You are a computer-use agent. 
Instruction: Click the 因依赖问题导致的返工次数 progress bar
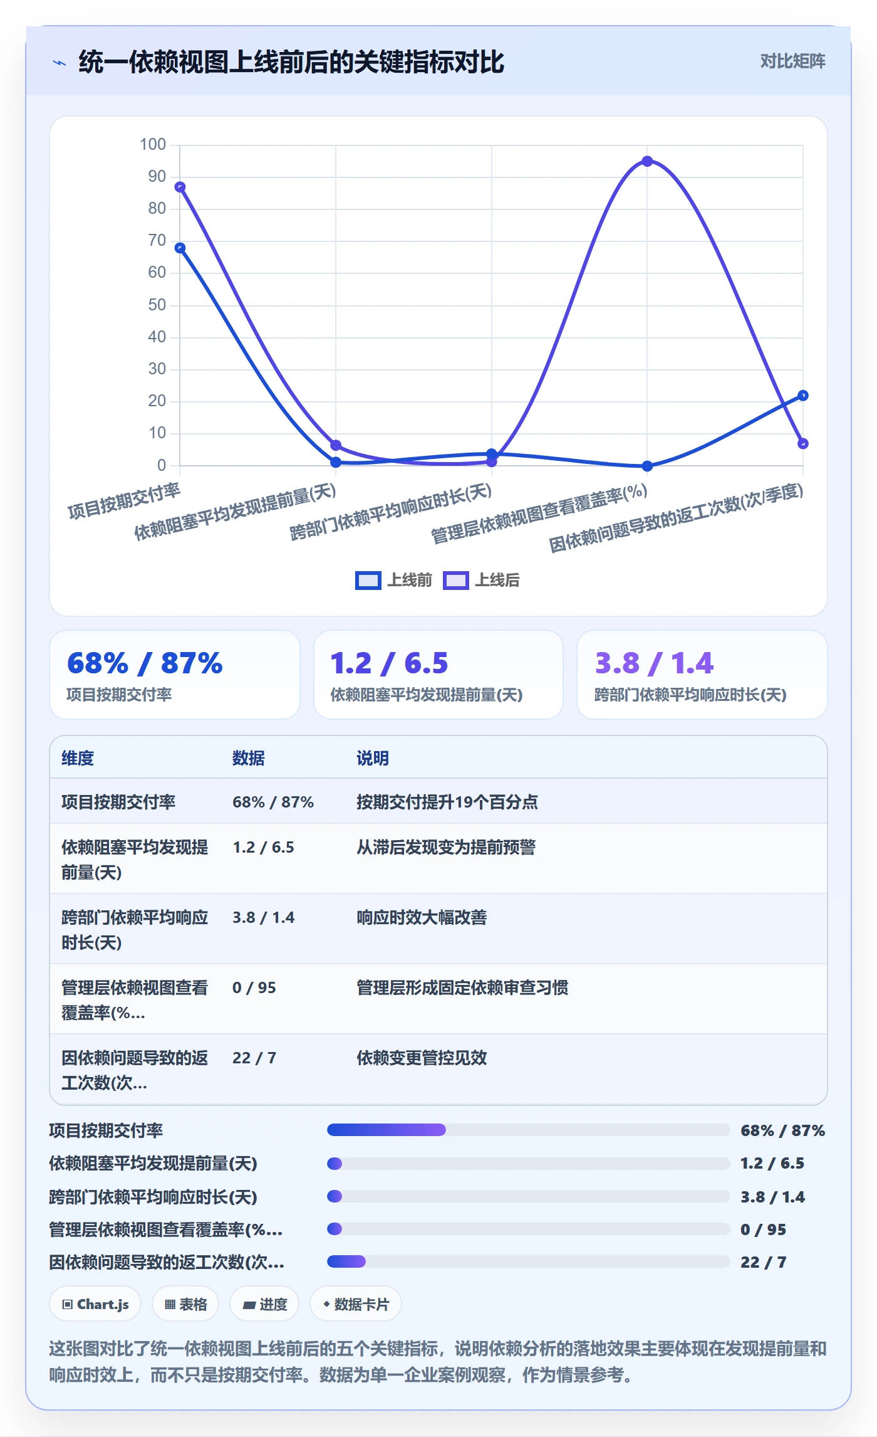pos(528,1261)
